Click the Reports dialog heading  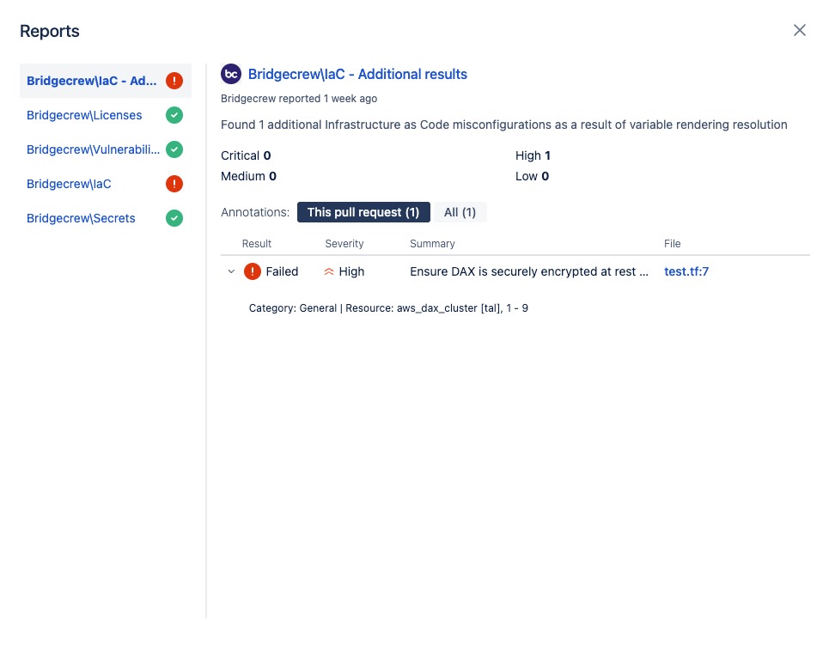(x=50, y=31)
